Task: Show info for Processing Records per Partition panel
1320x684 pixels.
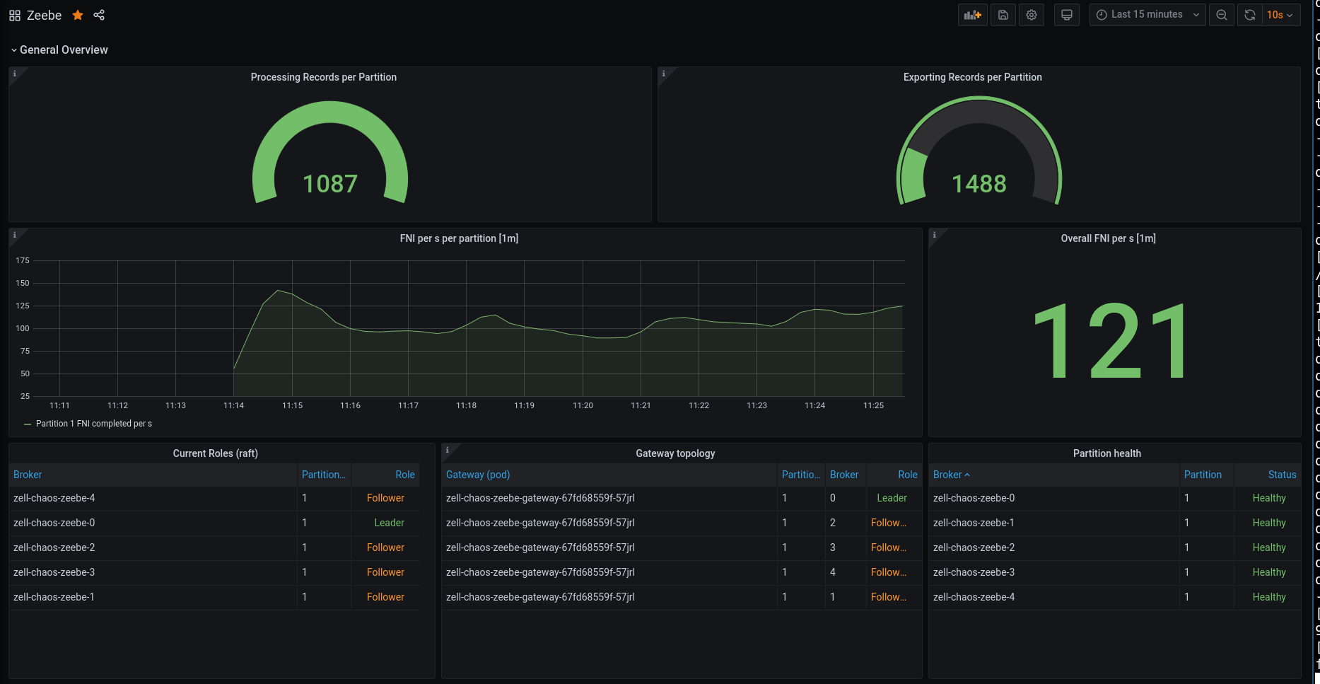Action: (x=15, y=74)
